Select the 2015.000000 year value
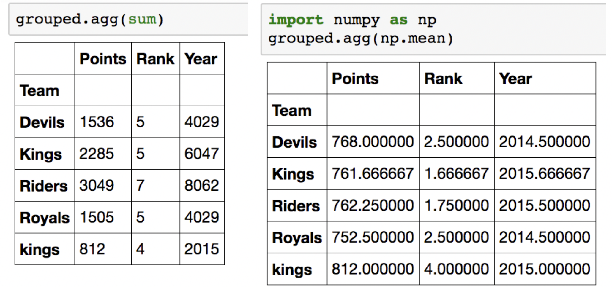The height and width of the screenshot is (287, 612). pyautogui.click(x=545, y=269)
